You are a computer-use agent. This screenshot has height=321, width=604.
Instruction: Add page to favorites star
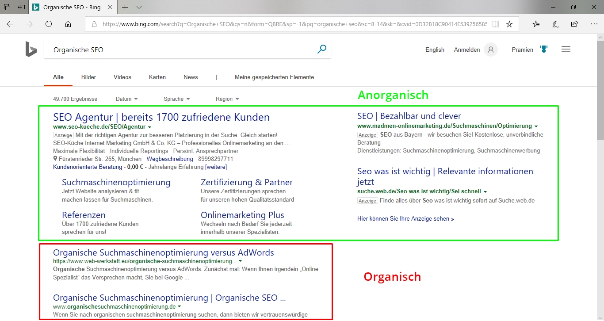[509, 24]
